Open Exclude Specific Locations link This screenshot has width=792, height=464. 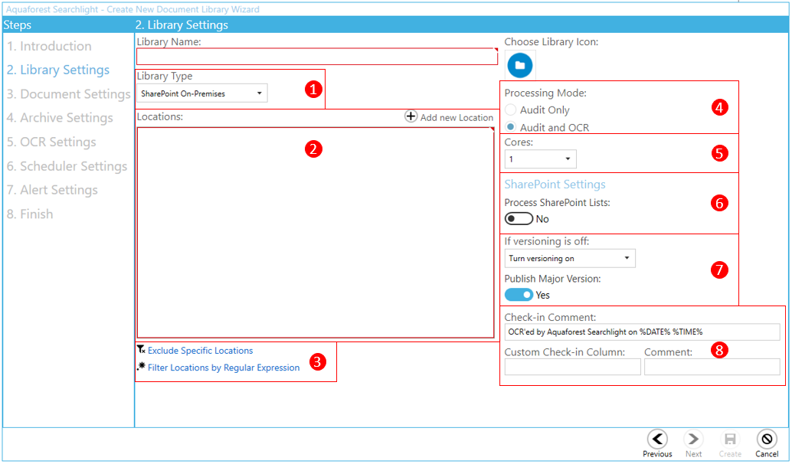click(200, 351)
